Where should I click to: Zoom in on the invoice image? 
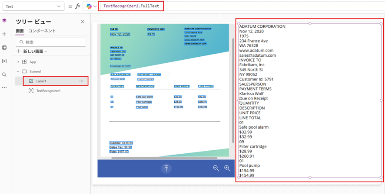pos(227,168)
